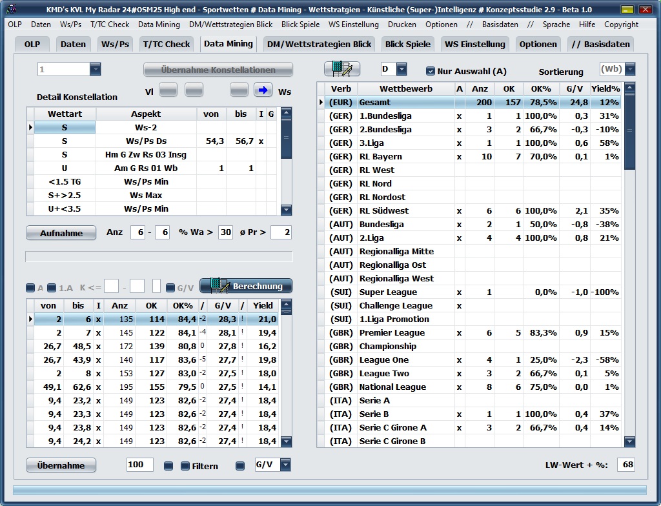This screenshot has height=506, width=661.
Task: Select the 3.Liga row
Action: coord(469,143)
